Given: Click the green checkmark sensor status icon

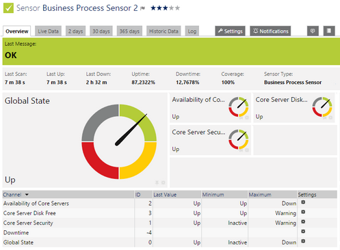Looking at the screenshot, I should [8, 8].
